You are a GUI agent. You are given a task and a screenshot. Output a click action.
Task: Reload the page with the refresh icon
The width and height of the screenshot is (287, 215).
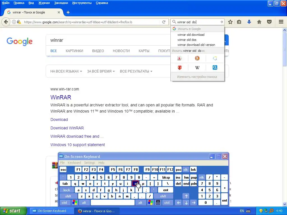tap(164, 22)
